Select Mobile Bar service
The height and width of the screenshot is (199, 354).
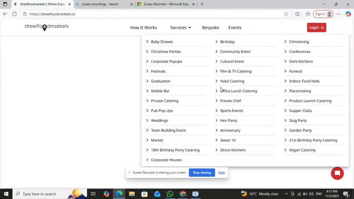click(160, 91)
